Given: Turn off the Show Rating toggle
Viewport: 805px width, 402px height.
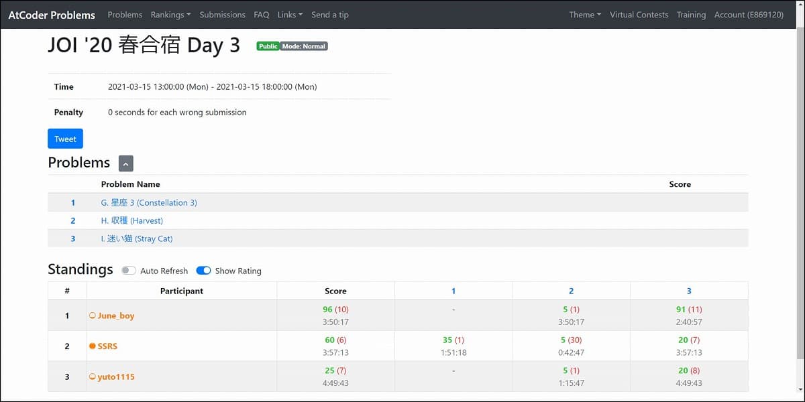Looking at the screenshot, I should (x=203, y=271).
